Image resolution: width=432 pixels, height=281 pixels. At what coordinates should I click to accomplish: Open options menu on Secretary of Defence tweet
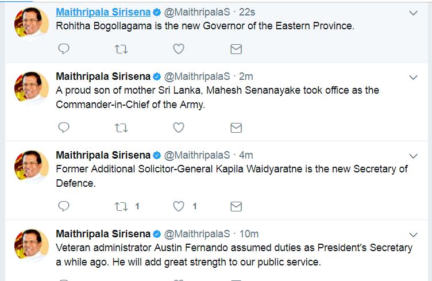412,156
